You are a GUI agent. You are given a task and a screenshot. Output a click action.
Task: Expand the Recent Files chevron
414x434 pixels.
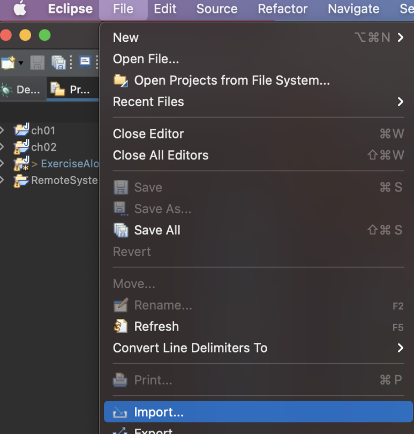tap(401, 101)
